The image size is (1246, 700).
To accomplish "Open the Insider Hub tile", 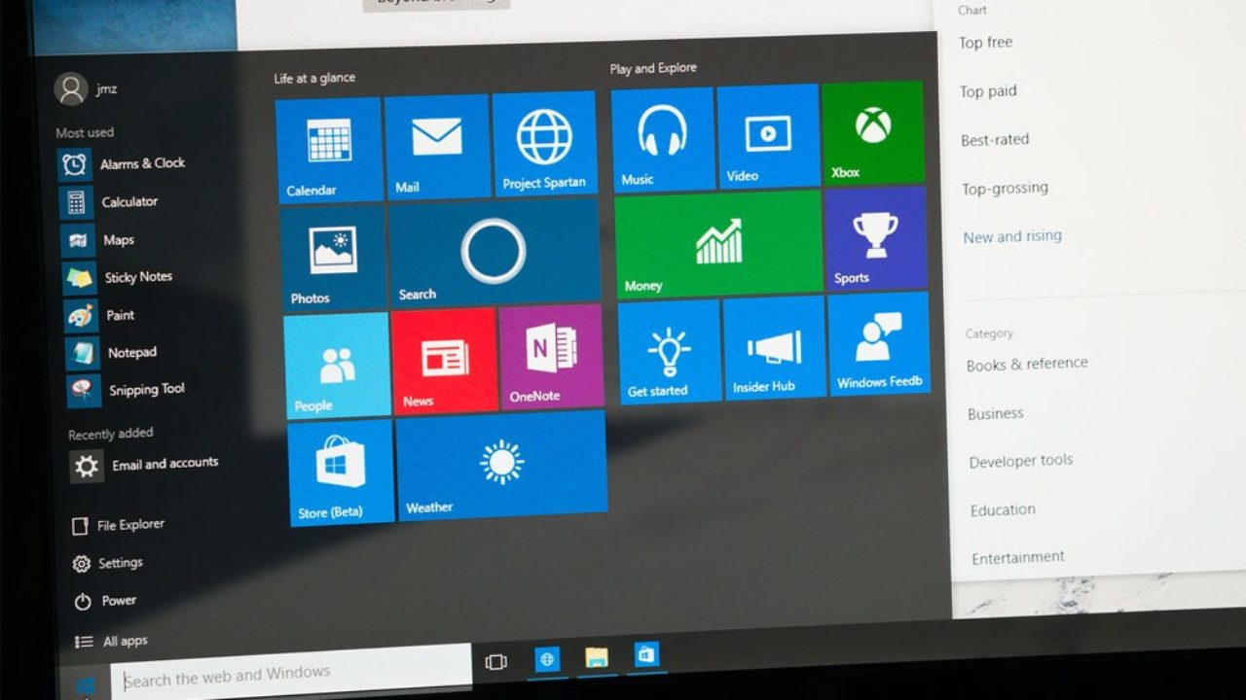I will 775,348.
